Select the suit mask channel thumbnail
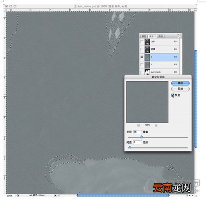 [147, 72]
